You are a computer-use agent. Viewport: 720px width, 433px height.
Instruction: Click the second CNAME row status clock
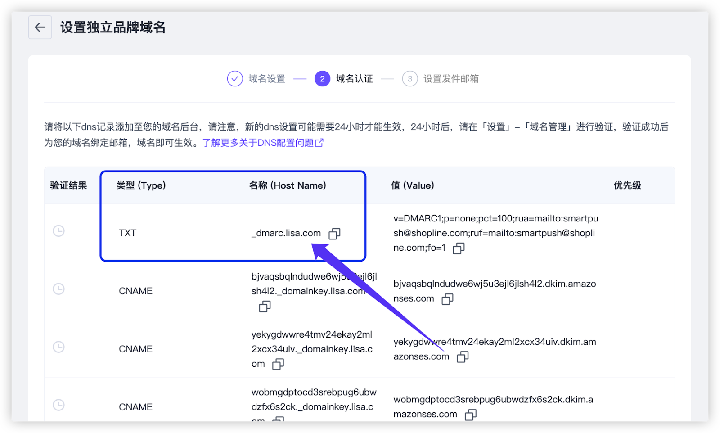(x=58, y=347)
